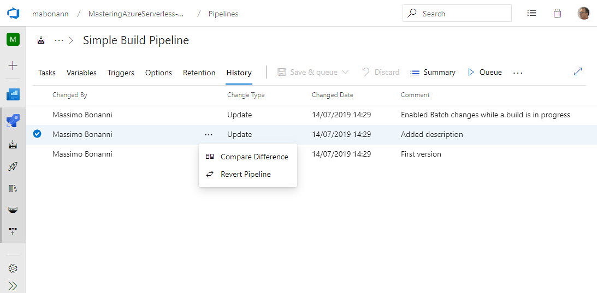Choose Compare Difference from context menu
597x293 pixels.
coord(247,157)
